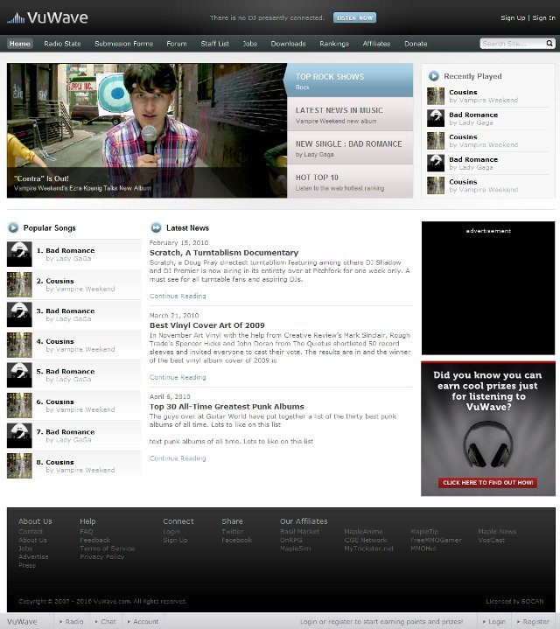Click the featured Contra Is Out banner image
This screenshot has height=629, width=560.
click(x=147, y=130)
